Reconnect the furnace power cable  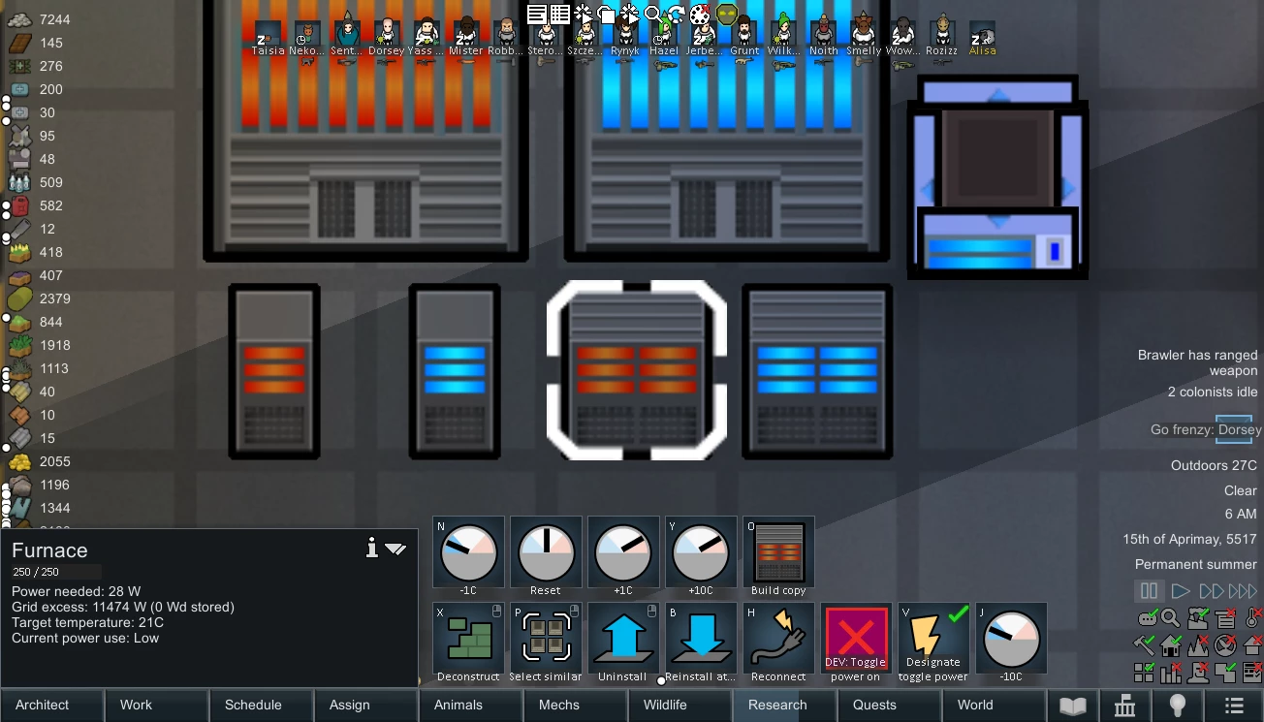pyautogui.click(x=778, y=639)
